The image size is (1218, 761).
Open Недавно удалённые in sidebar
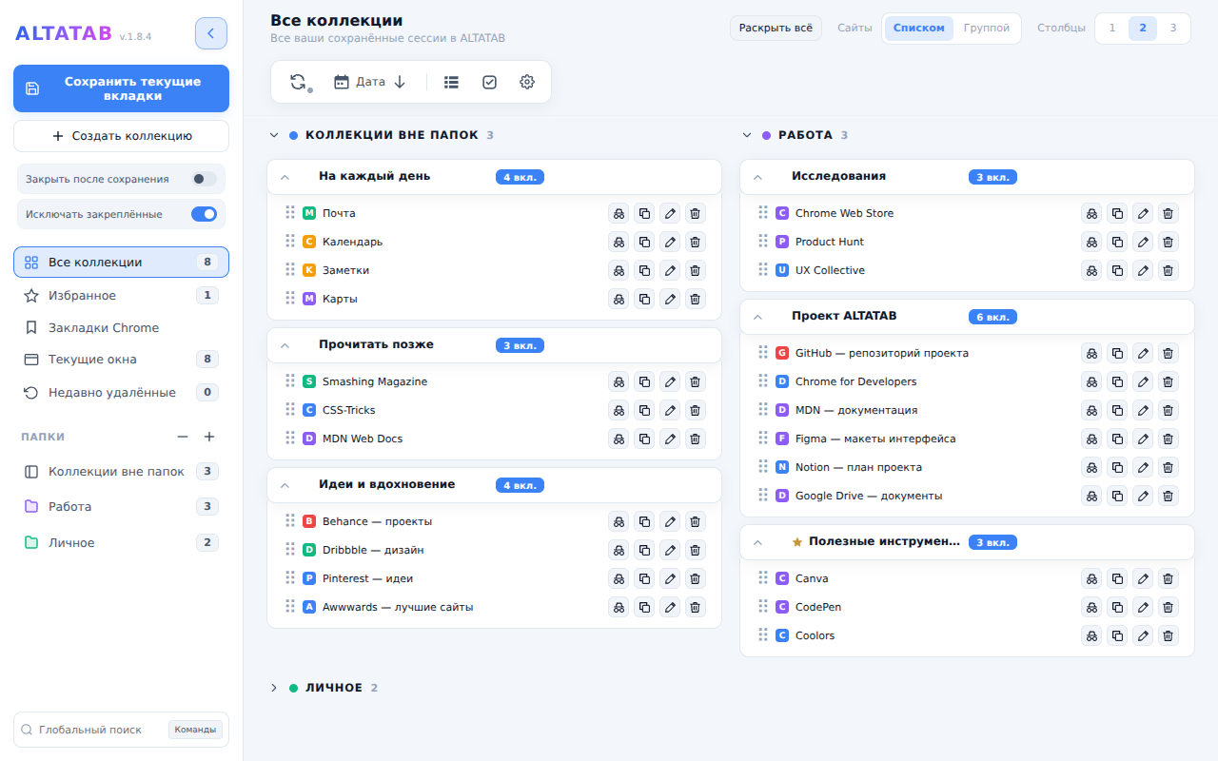pyautogui.click(x=121, y=392)
